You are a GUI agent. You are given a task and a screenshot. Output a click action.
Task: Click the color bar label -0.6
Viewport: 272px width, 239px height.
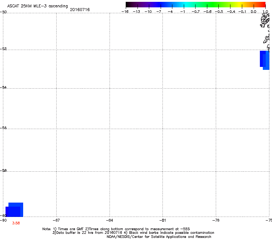pos(207,12)
